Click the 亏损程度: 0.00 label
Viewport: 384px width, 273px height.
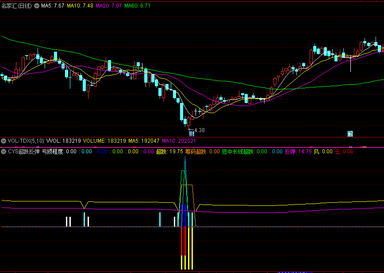pos(59,152)
